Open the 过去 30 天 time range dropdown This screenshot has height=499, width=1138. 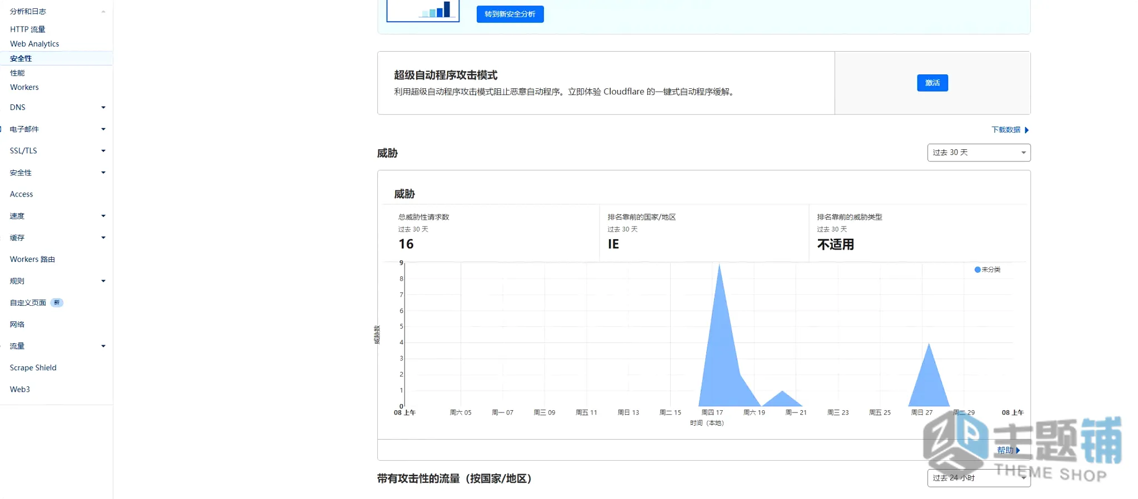tap(979, 153)
